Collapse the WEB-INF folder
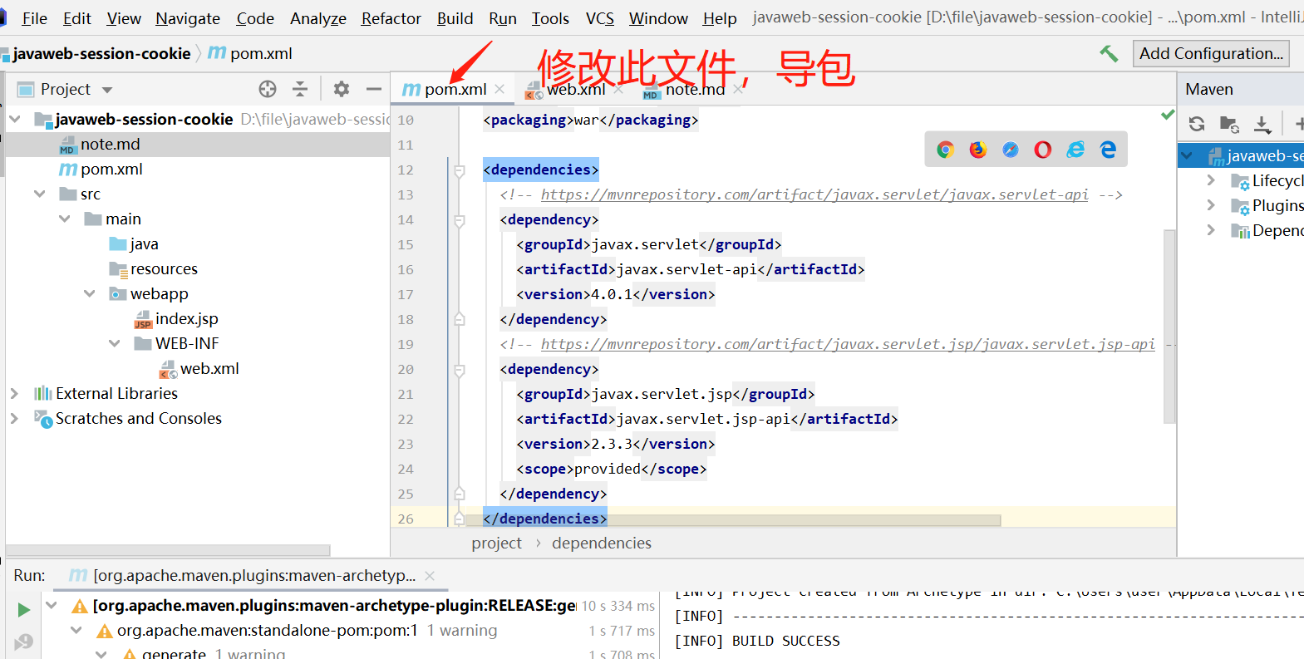Viewport: 1304px width, 659px height. tap(114, 343)
